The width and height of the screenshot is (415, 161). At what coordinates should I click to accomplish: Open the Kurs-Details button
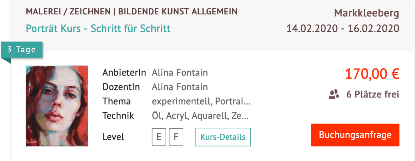[223, 137]
